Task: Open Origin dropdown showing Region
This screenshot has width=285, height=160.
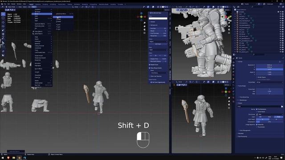Action: [158, 41]
